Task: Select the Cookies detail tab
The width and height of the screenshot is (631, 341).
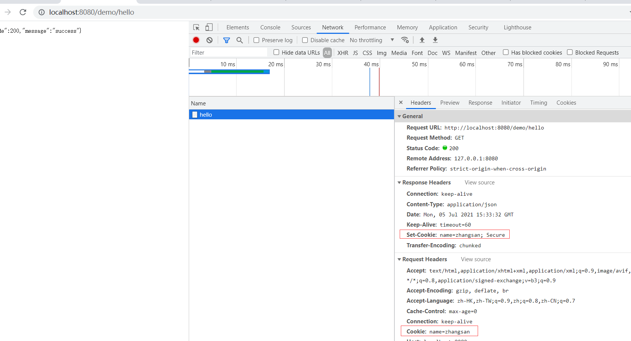Action: pos(566,103)
